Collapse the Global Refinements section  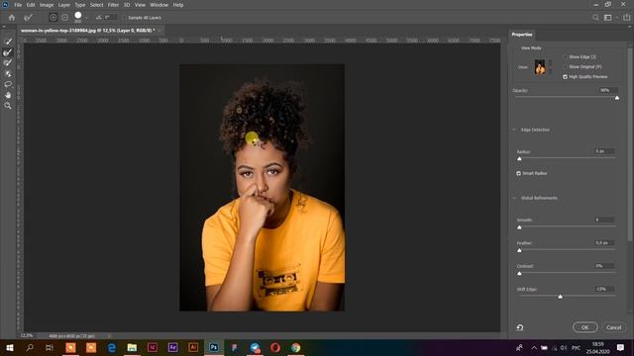click(514, 198)
